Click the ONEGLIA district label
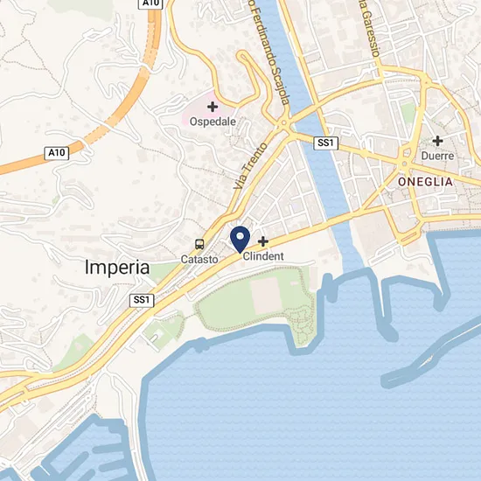The image size is (481, 481). tap(426, 182)
